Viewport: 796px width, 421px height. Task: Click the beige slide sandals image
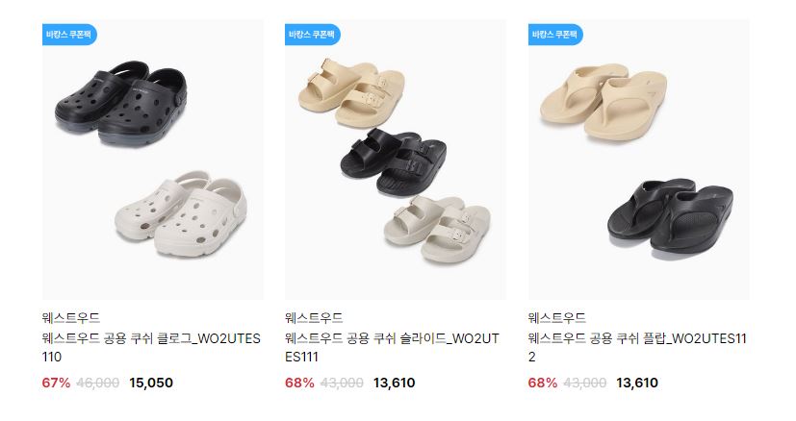coord(351,92)
